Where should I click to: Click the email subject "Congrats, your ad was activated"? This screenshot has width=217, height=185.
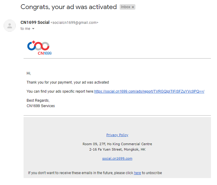pos(69,7)
